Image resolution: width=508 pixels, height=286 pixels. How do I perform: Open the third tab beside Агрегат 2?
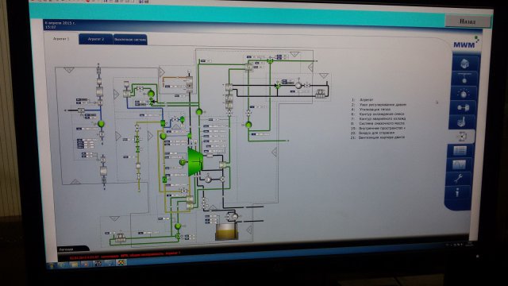coord(130,40)
